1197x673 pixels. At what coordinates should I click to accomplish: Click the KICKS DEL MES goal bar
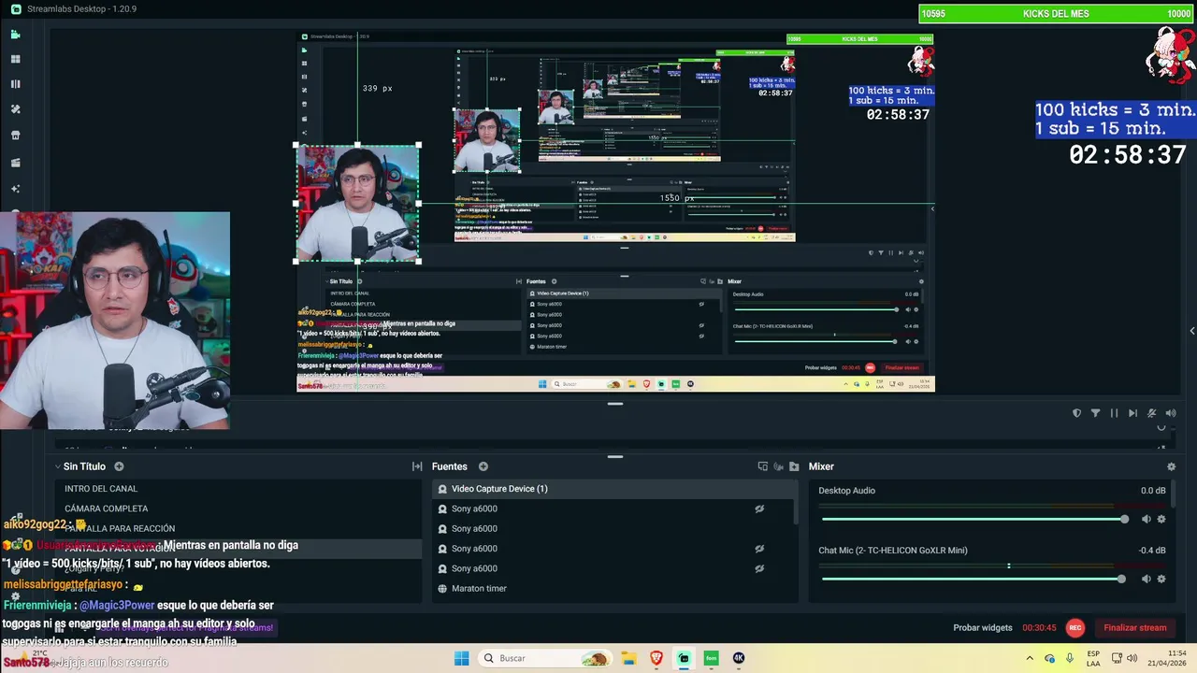click(x=1057, y=13)
